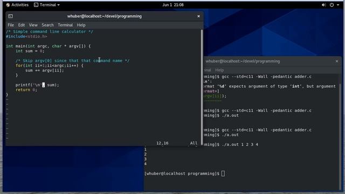The width and height of the screenshot is (345, 194).
Task: Click the '[whuber@localhost programming]$' prompt
Action: click(182, 174)
